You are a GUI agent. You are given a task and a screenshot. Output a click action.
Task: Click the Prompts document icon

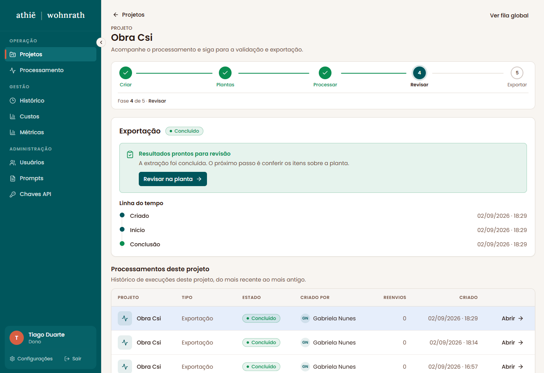point(13,178)
